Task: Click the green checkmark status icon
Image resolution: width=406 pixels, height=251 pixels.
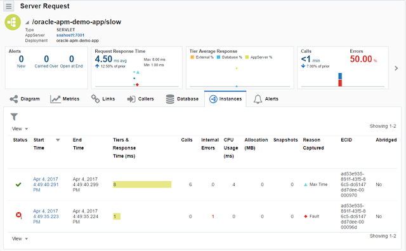Action: (x=18, y=185)
